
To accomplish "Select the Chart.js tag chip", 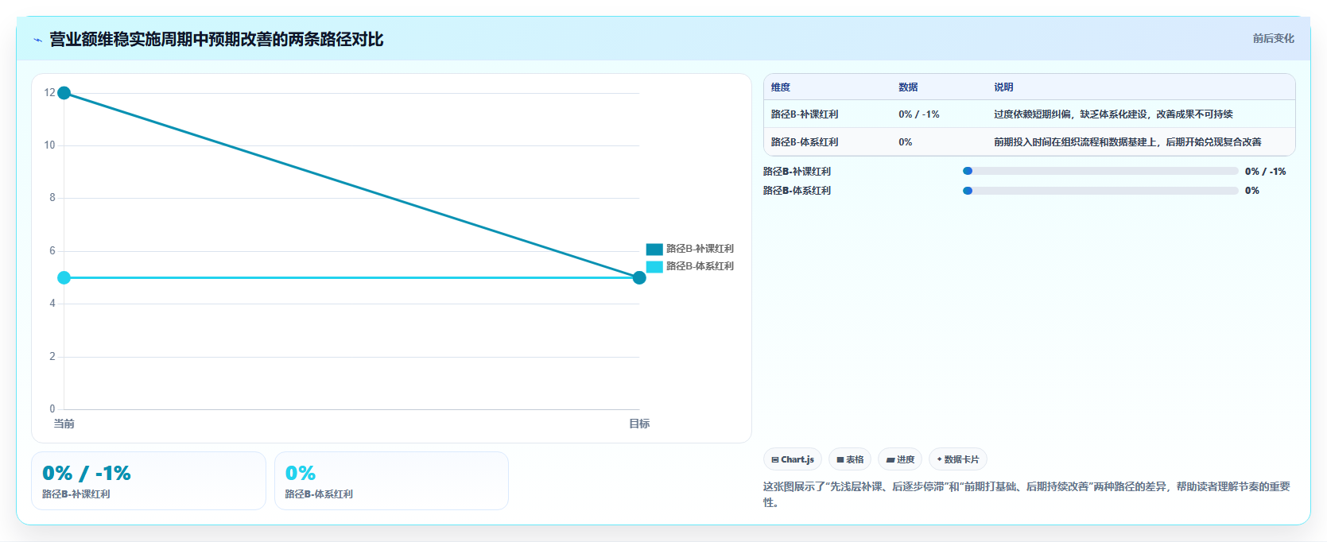I will click(x=793, y=459).
